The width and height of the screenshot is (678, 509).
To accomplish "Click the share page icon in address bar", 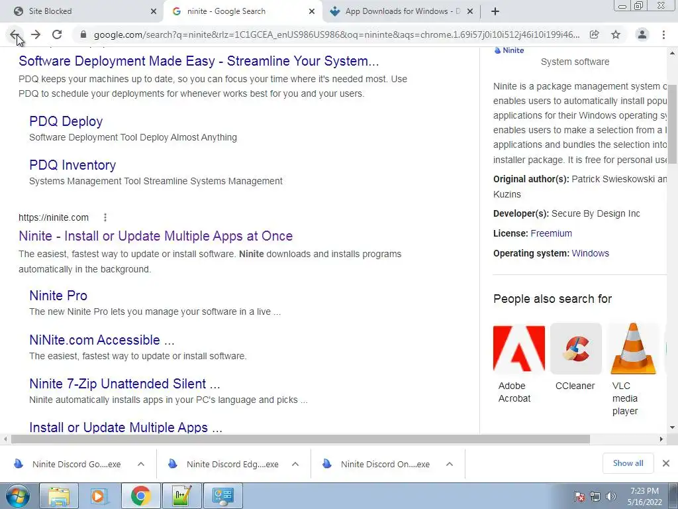I will pos(595,34).
